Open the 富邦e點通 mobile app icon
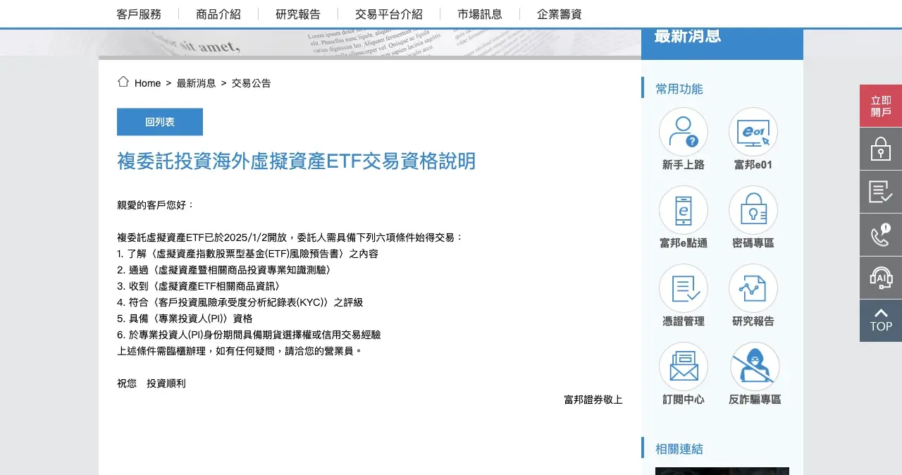Screen dimensions: 902x475 684,210
